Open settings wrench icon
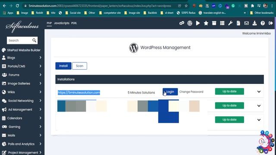This screenshot has width=276, height=155. [230, 23]
